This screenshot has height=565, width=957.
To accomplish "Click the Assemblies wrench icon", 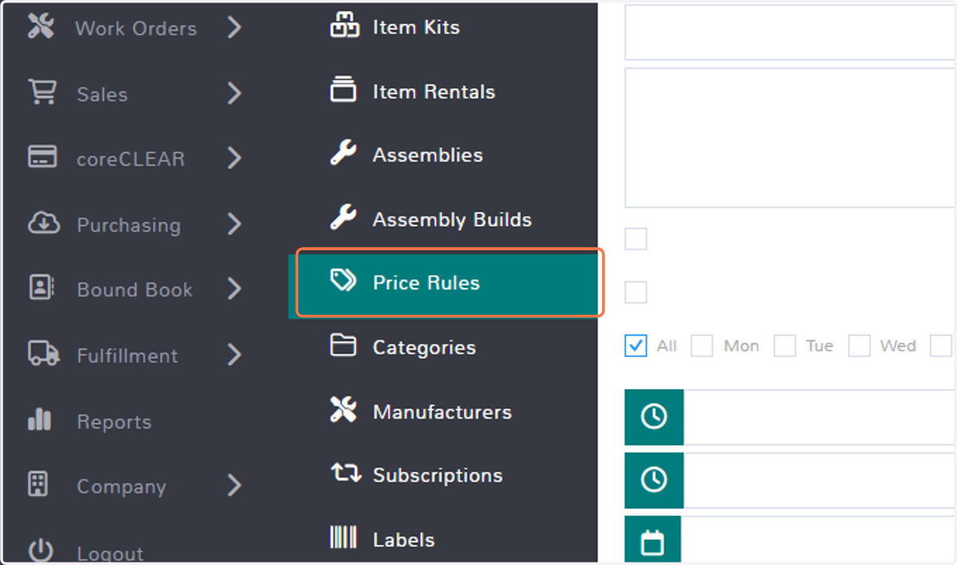I will point(343,153).
